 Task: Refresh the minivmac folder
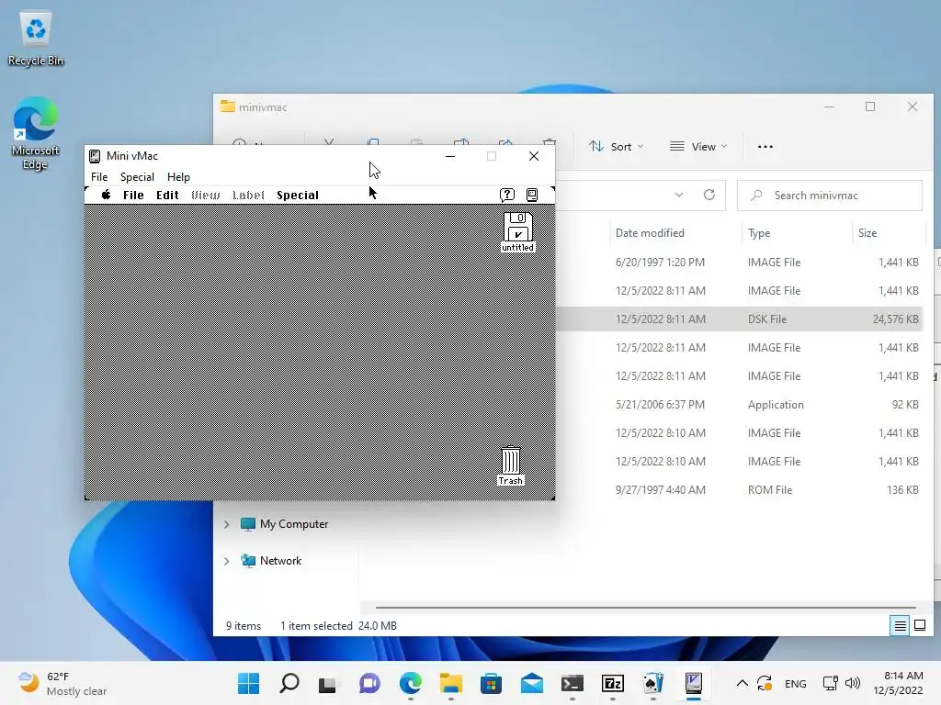[709, 195]
